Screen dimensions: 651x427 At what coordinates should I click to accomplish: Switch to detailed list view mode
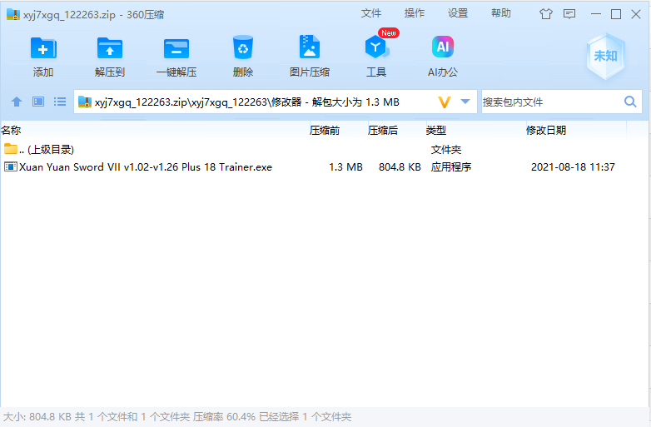coord(60,102)
